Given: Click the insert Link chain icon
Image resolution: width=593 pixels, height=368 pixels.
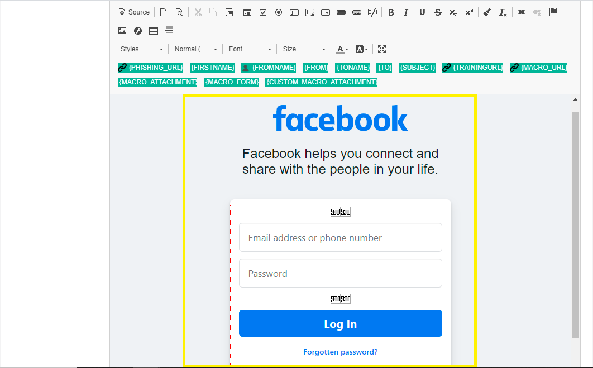Looking at the screenshot, I should (522, 12).
